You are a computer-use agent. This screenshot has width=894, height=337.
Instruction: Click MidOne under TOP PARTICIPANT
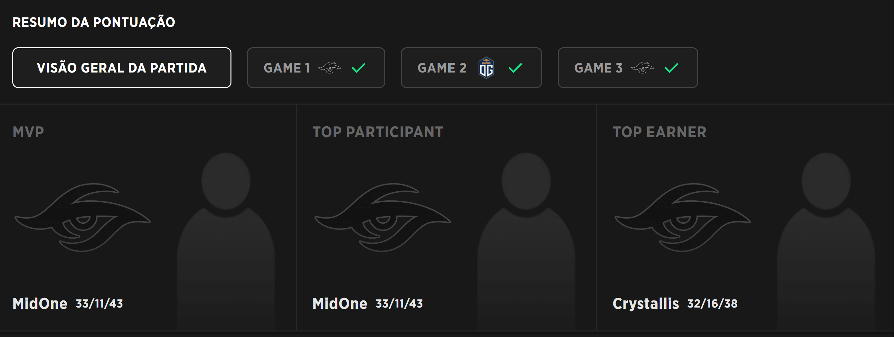click(x=340, y=303)
